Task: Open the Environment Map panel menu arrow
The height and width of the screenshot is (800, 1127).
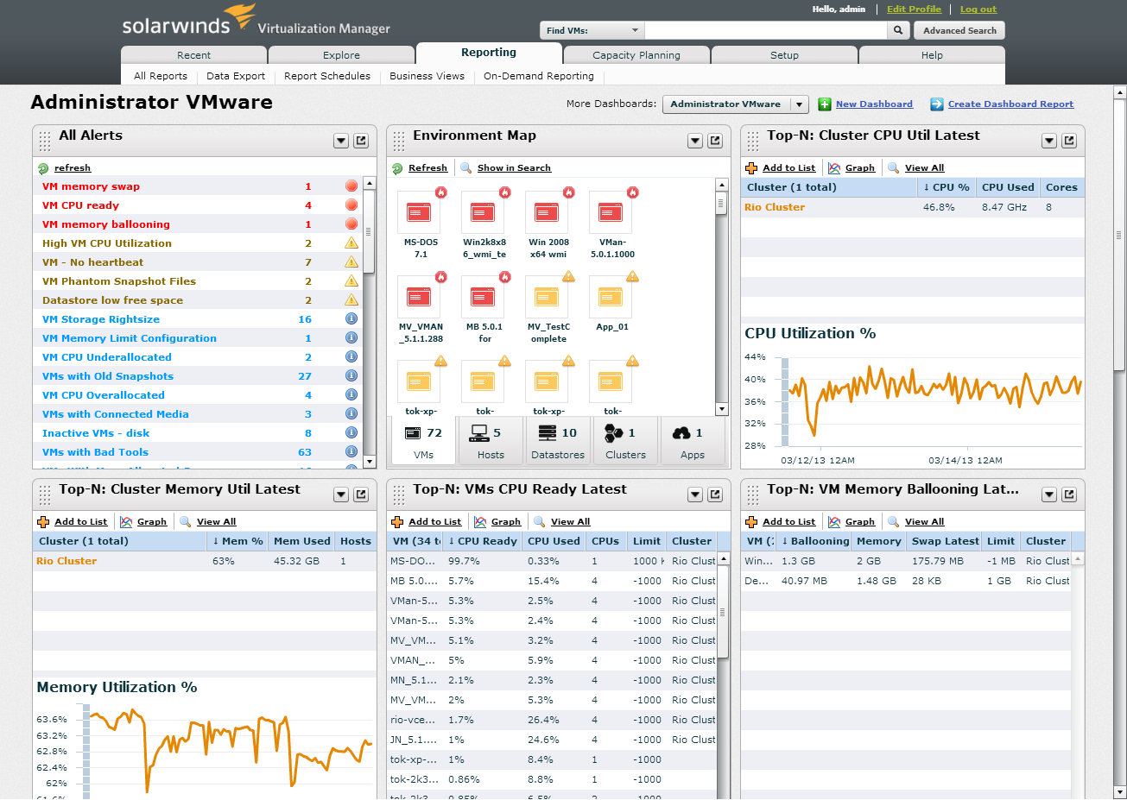Action: (x=695, y=141)
